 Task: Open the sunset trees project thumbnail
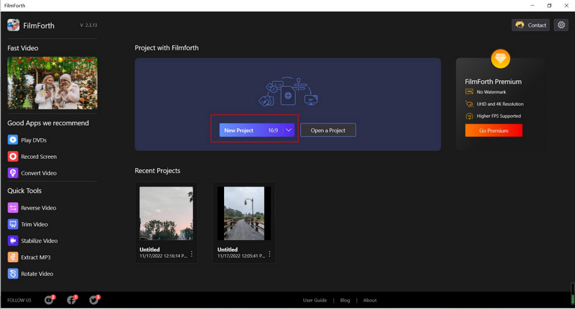166,213
